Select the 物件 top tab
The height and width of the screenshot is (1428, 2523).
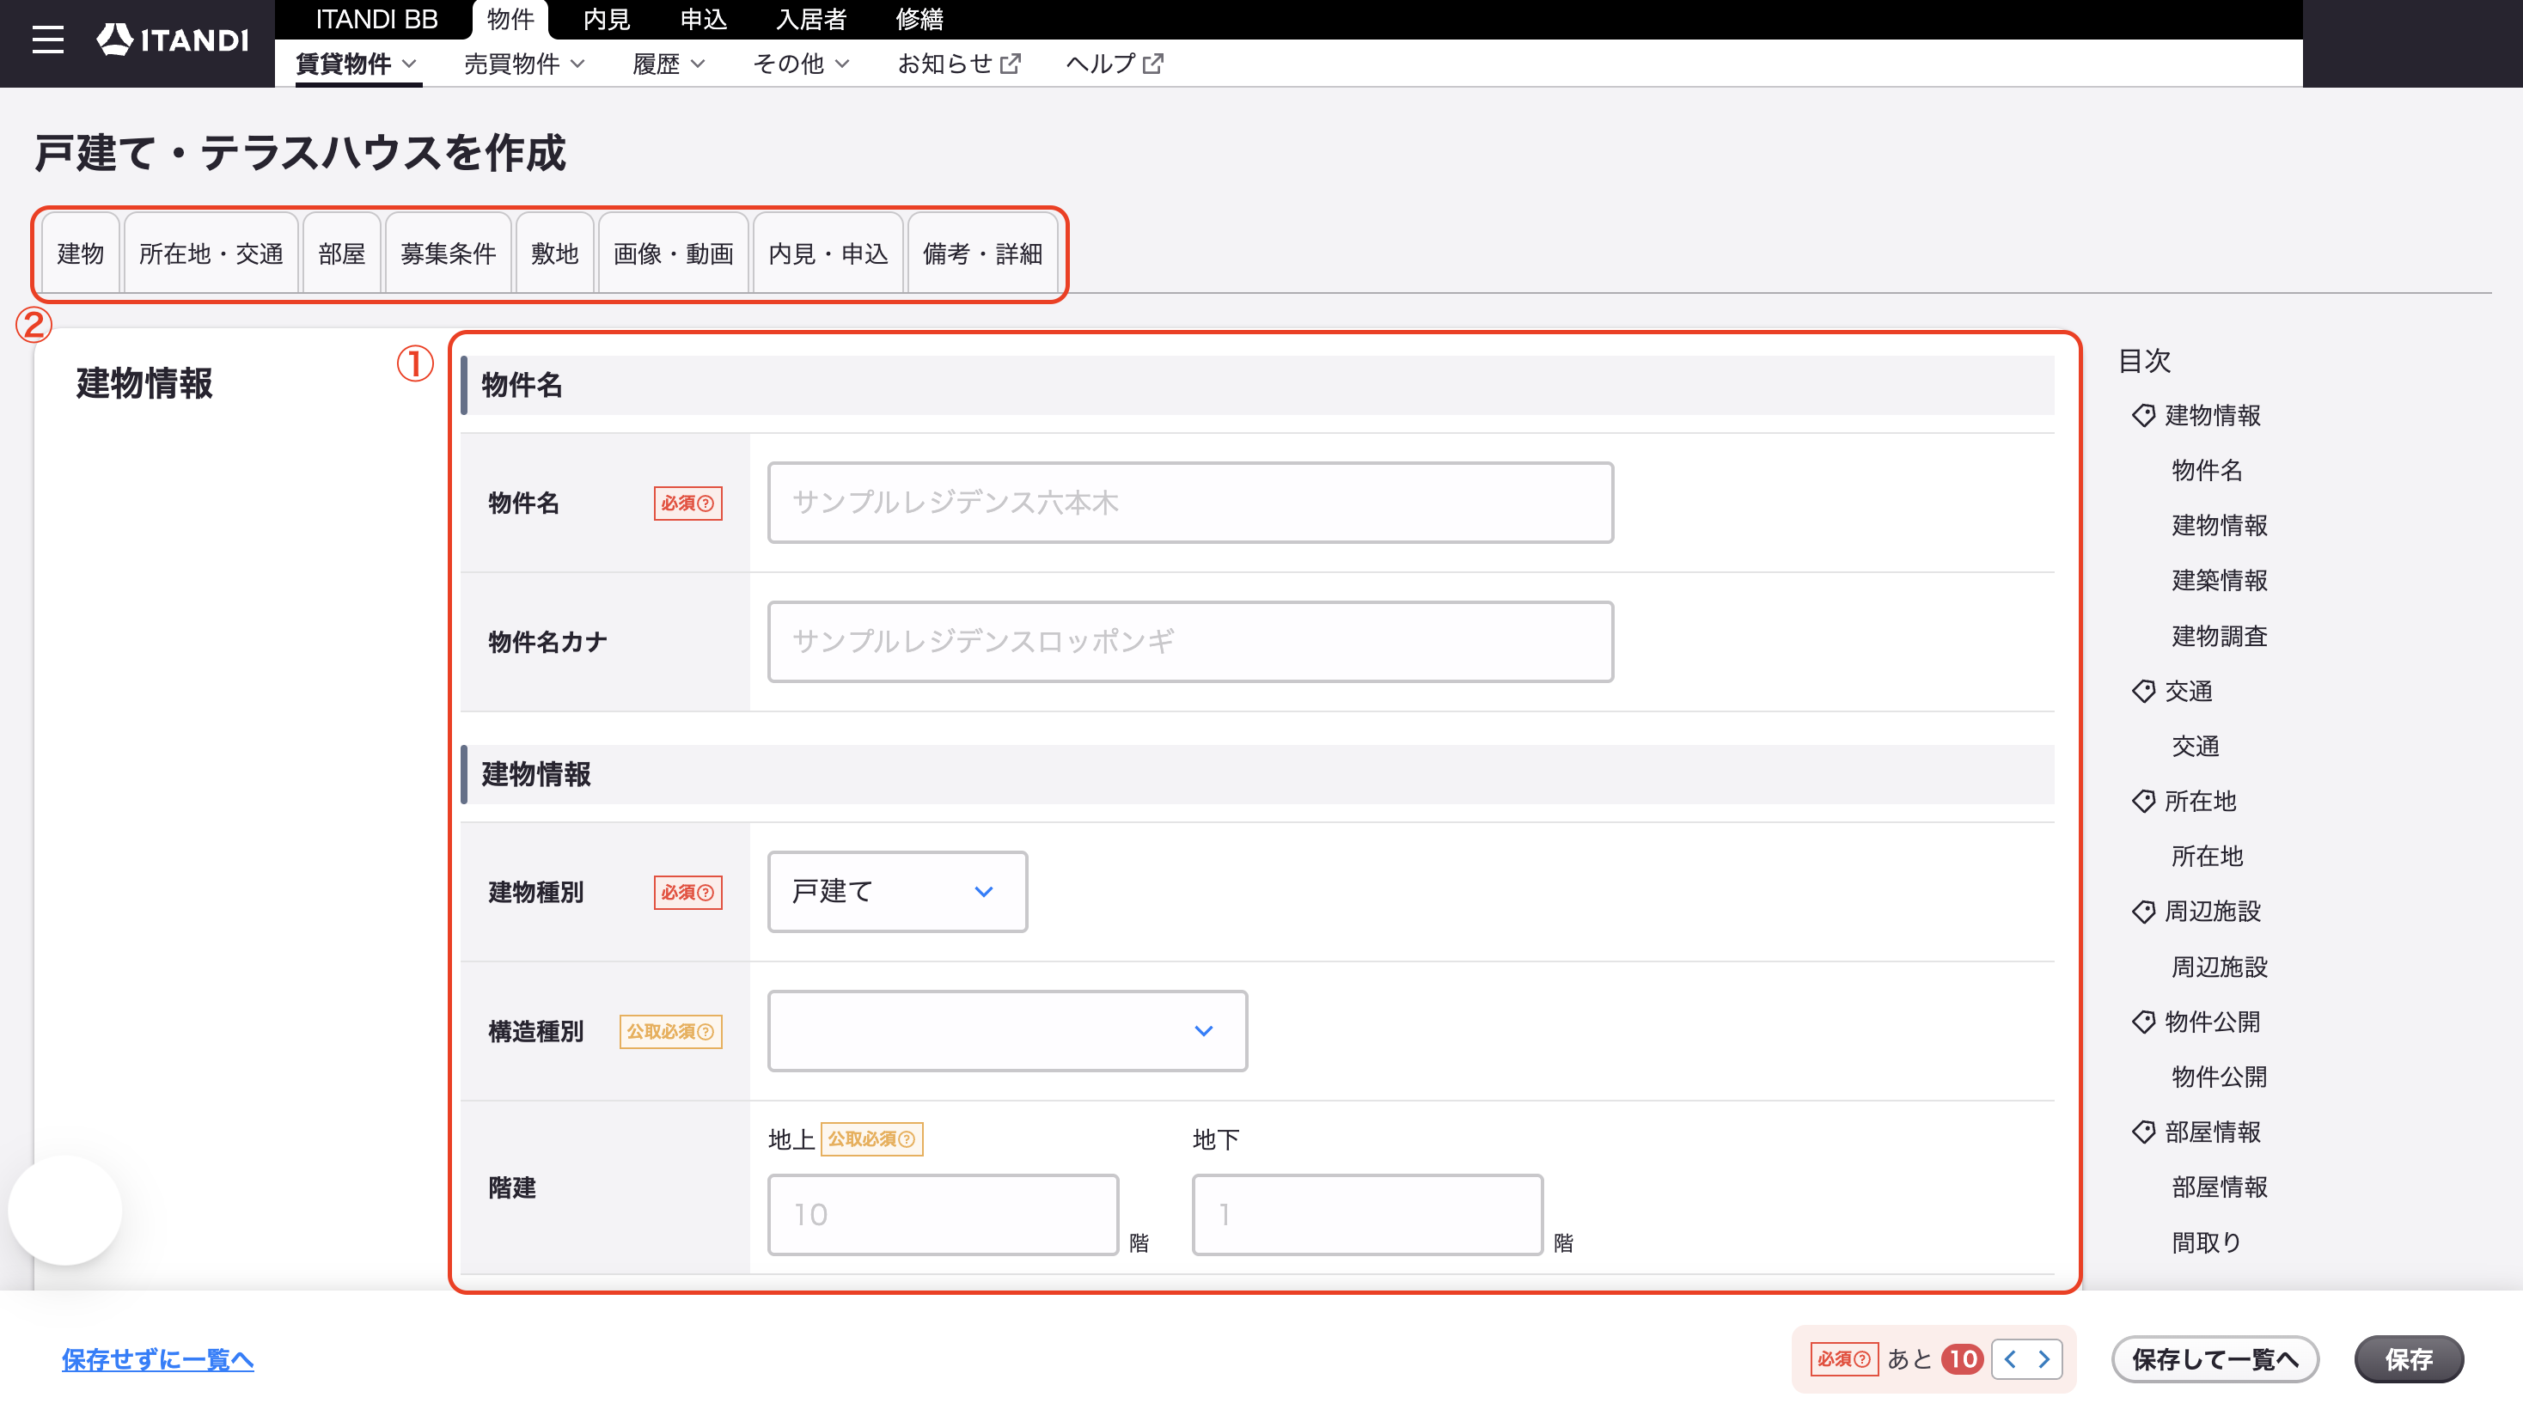point(510,20)
